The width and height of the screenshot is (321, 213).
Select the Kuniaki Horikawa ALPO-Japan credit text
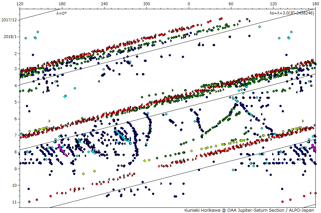pos(249,210)
